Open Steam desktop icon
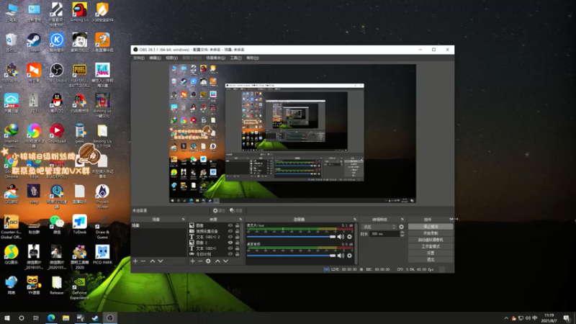The height and width of the screenshot is (324, 576). [34, 42]
